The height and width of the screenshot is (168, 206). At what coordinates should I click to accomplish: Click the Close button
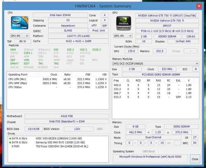pyautogui.click(x=195, y=159)
